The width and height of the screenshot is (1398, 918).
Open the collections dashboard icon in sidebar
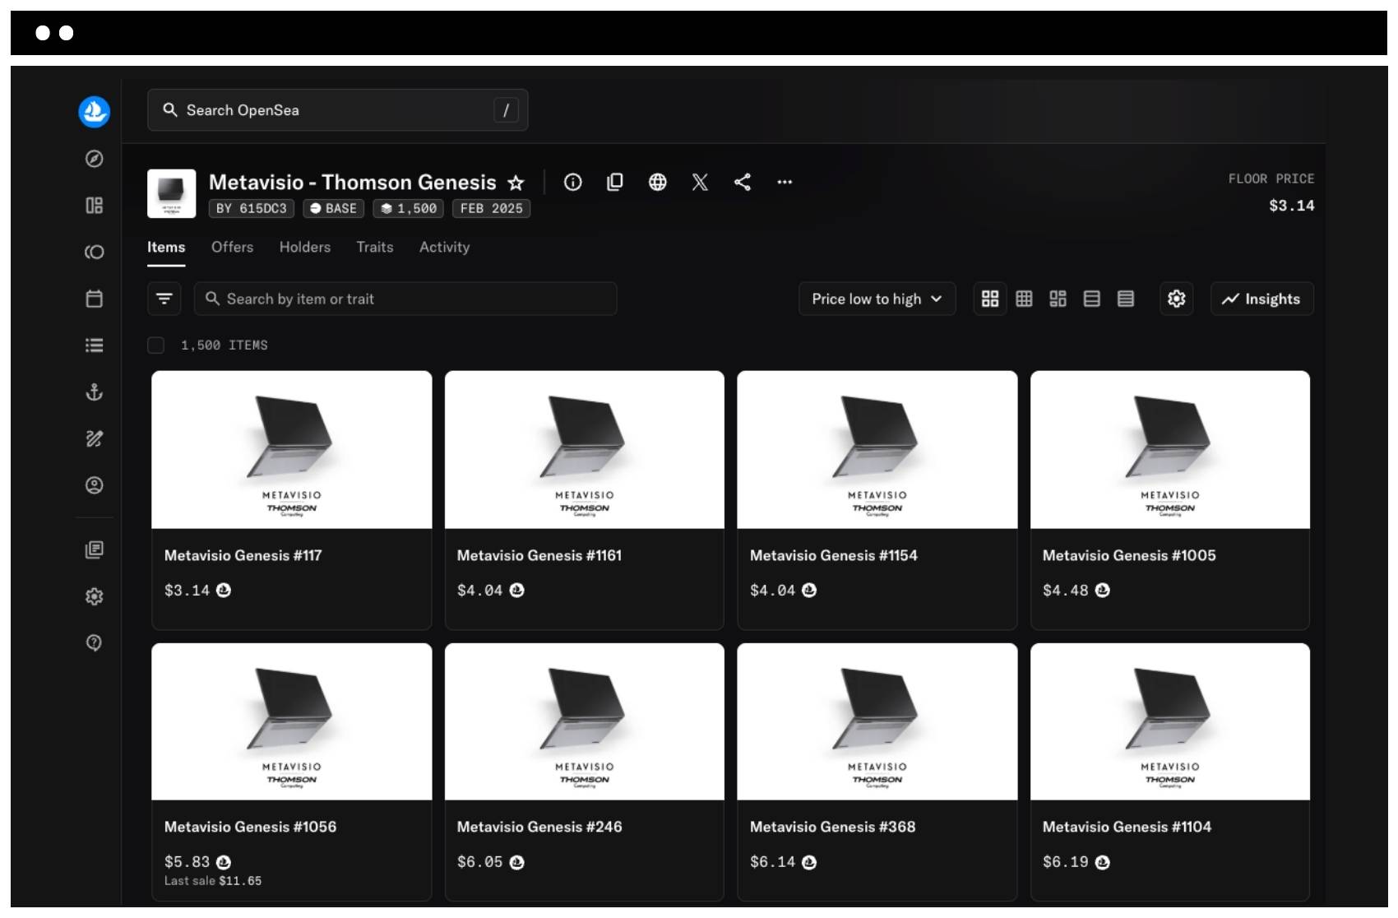[x=95, y=205]
